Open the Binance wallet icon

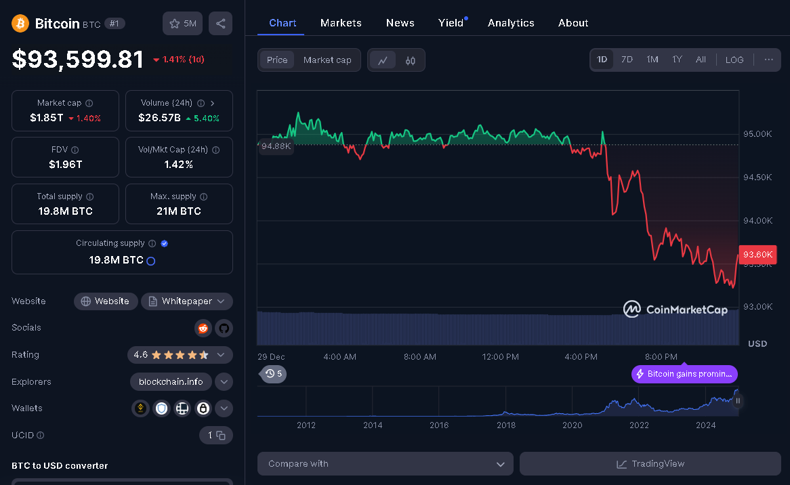pos(140,408)
